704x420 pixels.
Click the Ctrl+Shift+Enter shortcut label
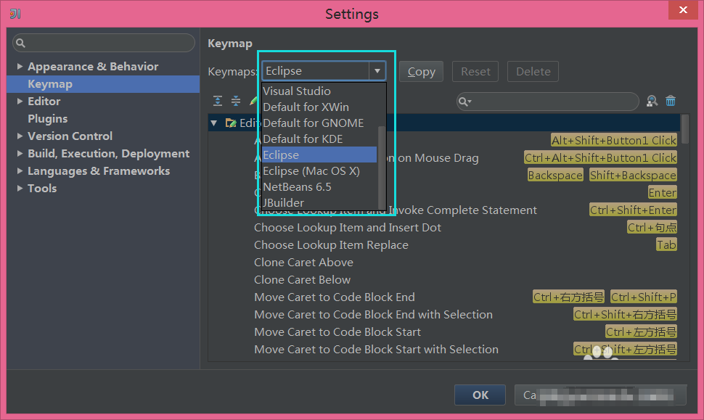pos(633,210)
